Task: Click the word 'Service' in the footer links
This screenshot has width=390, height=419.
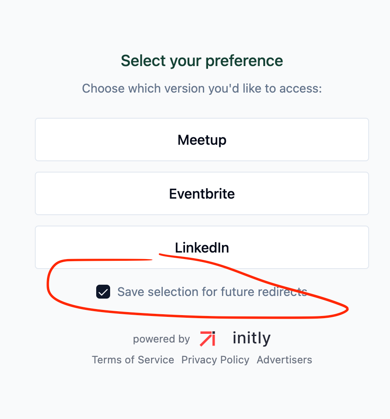Action: coord(156,360)
